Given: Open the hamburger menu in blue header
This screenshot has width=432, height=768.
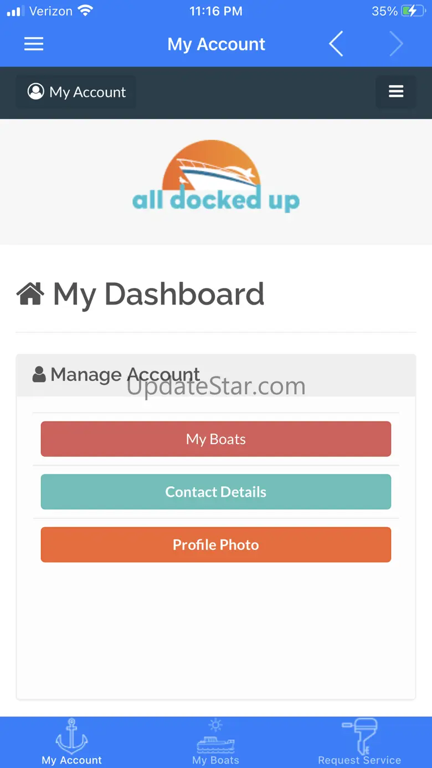Looking at the screenshot, I should click(34, 44).
